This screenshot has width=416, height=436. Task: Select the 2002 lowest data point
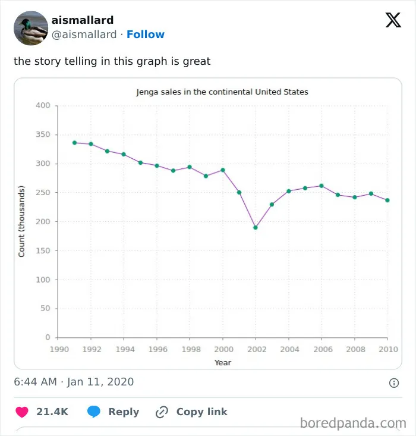tap(256, 227)
